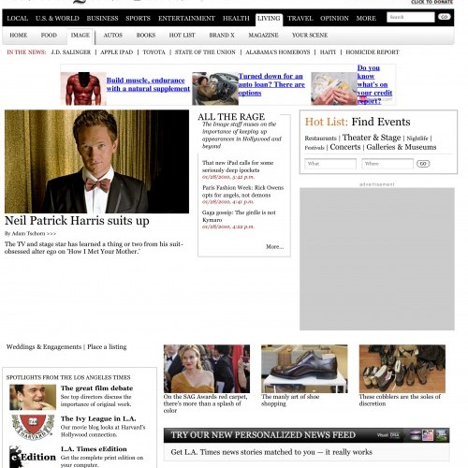This screenshot has width=468, height=468.
Task: Open the ENTERTAINMENT section
Action: 186,19
